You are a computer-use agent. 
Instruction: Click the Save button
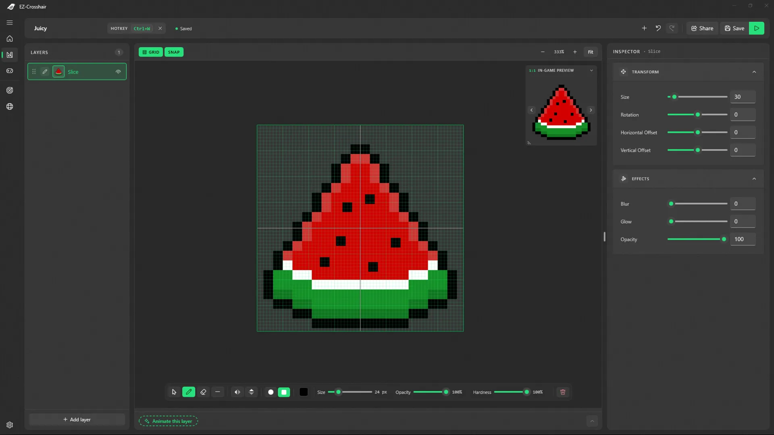point(734,28)
